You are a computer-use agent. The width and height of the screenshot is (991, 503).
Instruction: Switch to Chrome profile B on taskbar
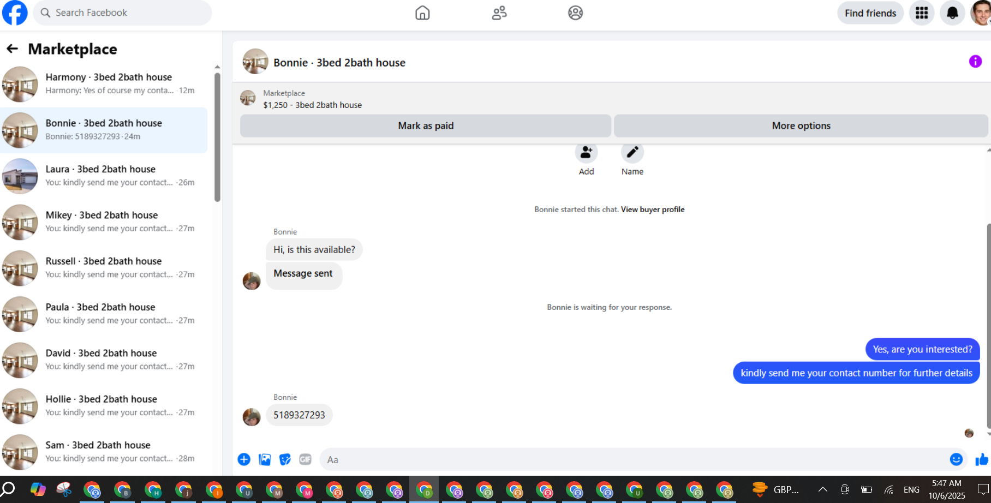tap(123, 490)
